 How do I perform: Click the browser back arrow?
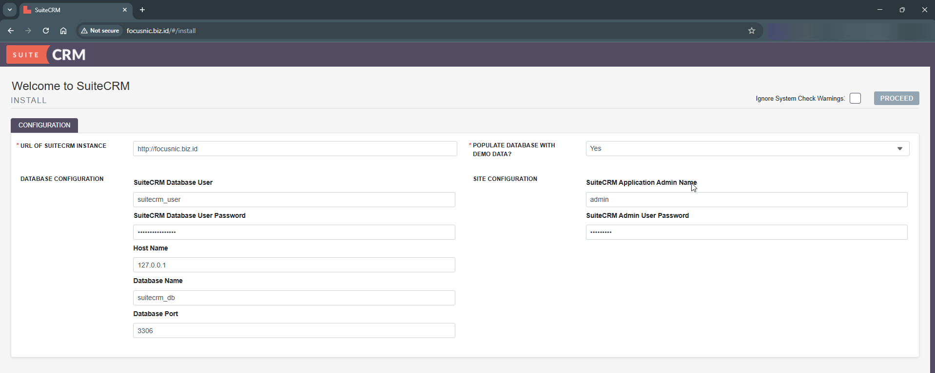[x=11, y=31]
